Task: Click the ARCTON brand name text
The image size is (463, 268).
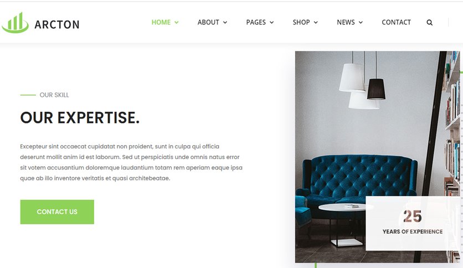Action: pos(57,24)
